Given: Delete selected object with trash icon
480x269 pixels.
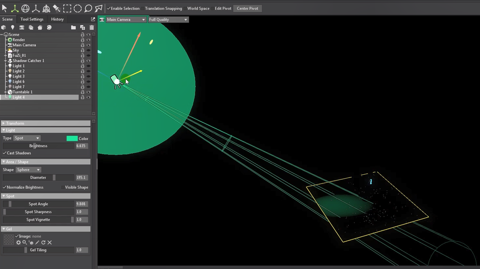Looking at the screenshot, I should tap(92, 27).
